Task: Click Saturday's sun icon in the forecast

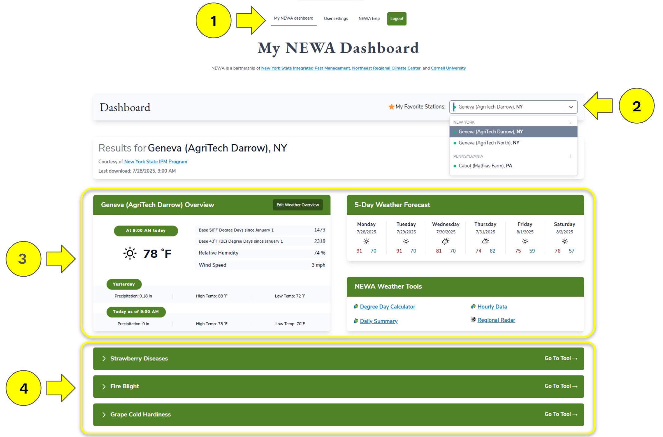Action: pyautogui.click(x=564, y=241)
